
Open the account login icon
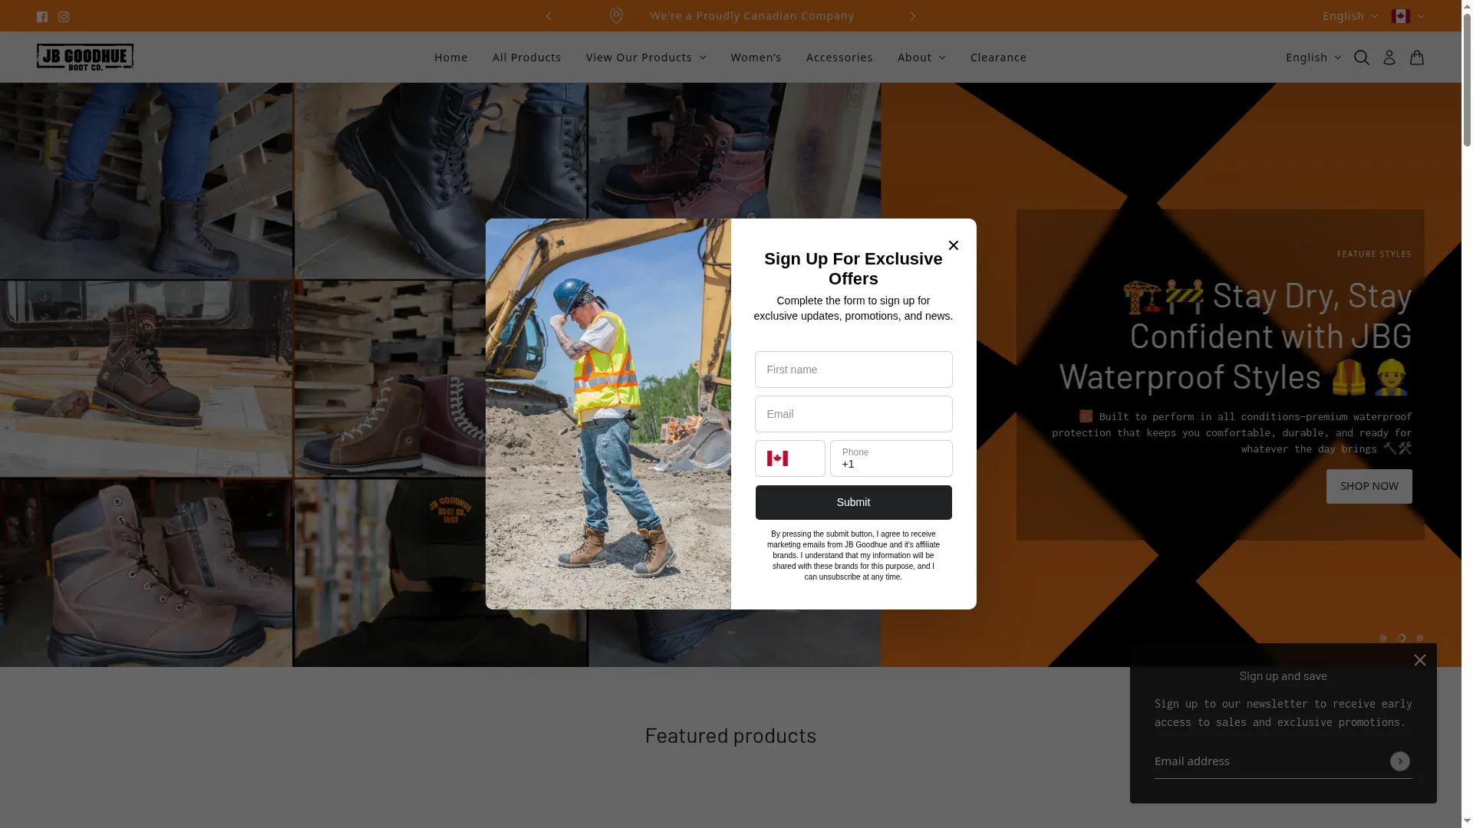click(x=1389, y=58)
